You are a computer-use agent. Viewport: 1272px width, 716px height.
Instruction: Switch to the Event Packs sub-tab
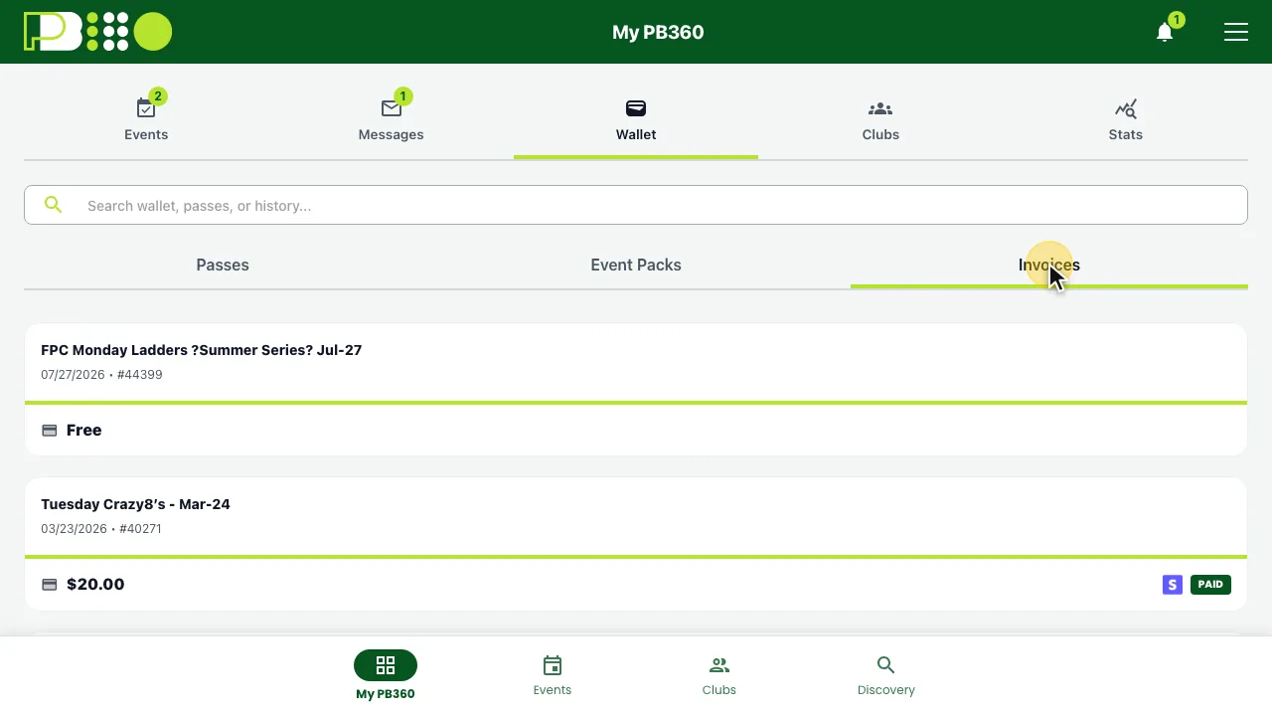(x=636, y=265)
